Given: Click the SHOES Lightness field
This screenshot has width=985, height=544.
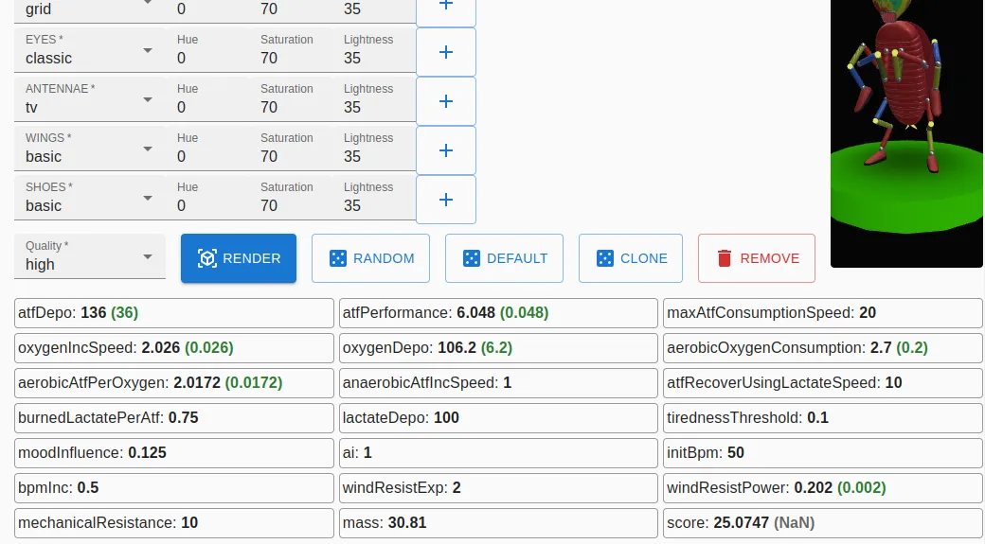Looking at the screenshot, I should (374, 198).
